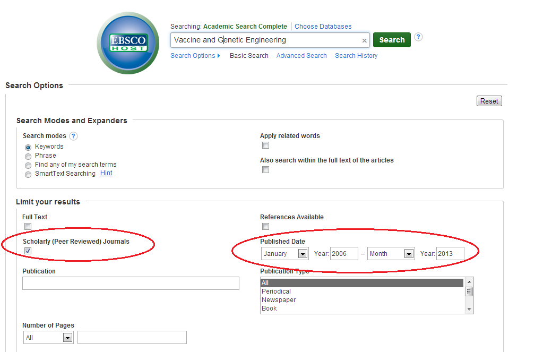Enable References Available limiter
Image resolution: width=552 pixels, height=352 pixels.
click(265, 226)
